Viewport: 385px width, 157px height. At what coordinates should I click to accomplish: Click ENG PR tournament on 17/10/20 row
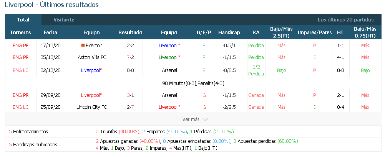pos(21,46)
